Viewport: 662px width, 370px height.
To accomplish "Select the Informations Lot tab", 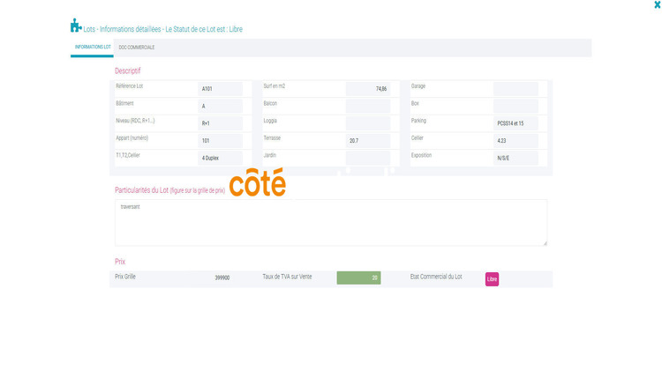I will click(92, 47).
